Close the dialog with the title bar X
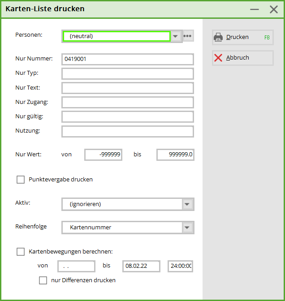 click(x=273, y=9)
